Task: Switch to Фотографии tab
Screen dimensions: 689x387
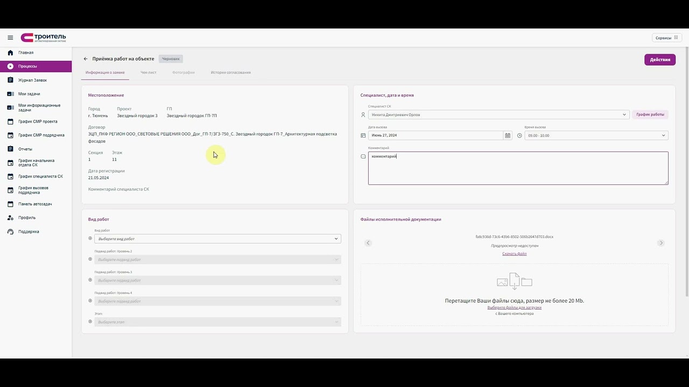Action: click(184, 72)
